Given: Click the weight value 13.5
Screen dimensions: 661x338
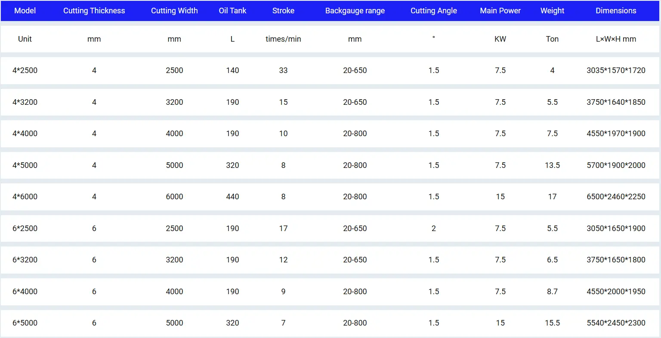Looking at the screenshot, I should click(x=552, y=165).
